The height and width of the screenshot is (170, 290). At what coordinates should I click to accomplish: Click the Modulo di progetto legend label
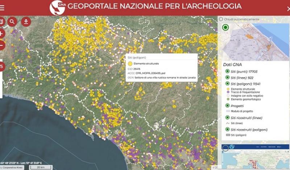(x=242, y=111)
